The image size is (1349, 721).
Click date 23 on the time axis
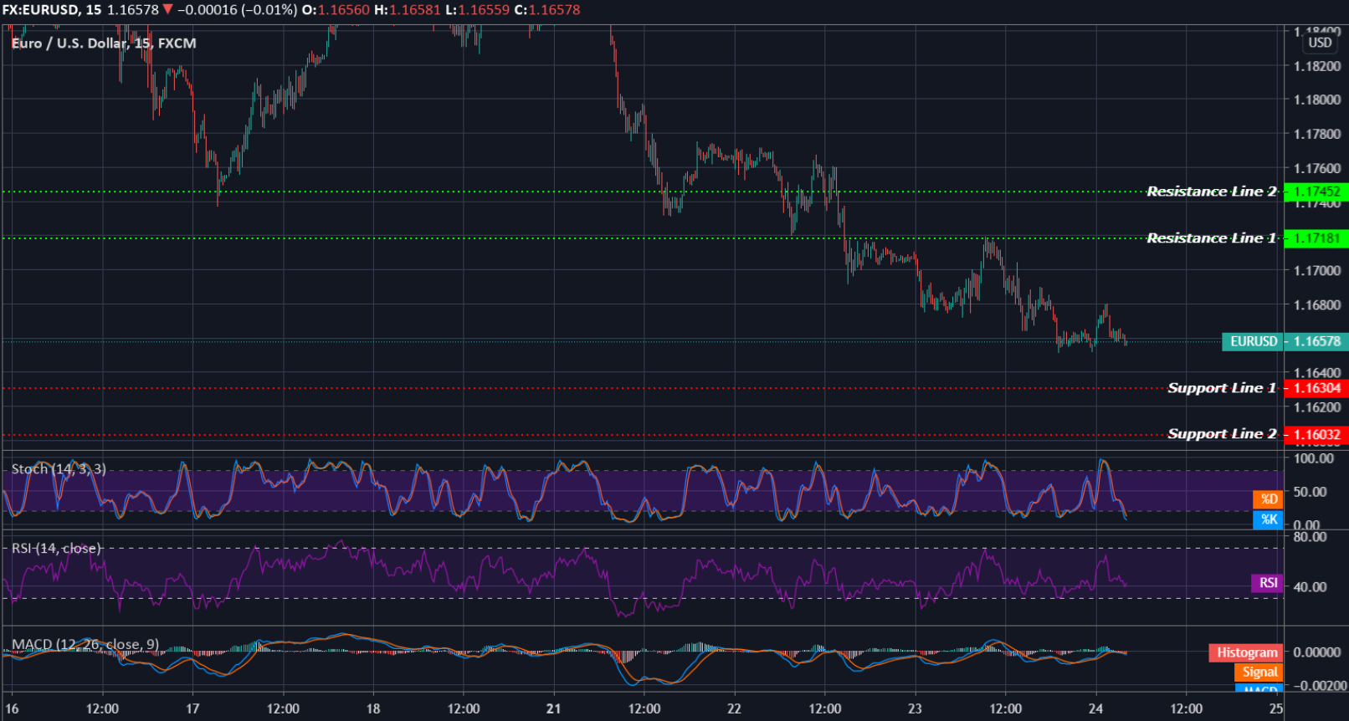[x=915, y=709]
